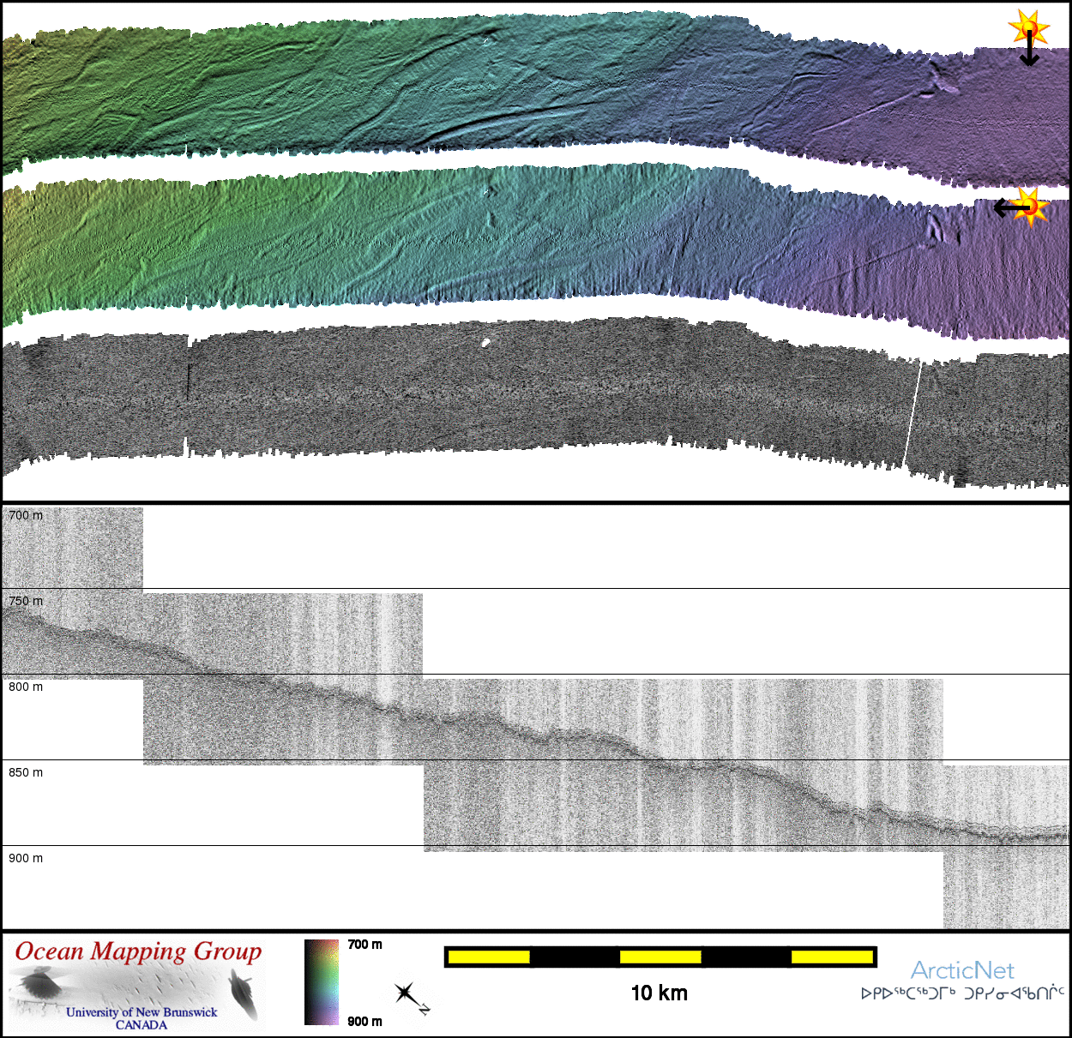This screenshot has width=1072, height=1038.
Task: Click the Inuktitut syllabics text under ArcticNet
Action: point(962,994)
